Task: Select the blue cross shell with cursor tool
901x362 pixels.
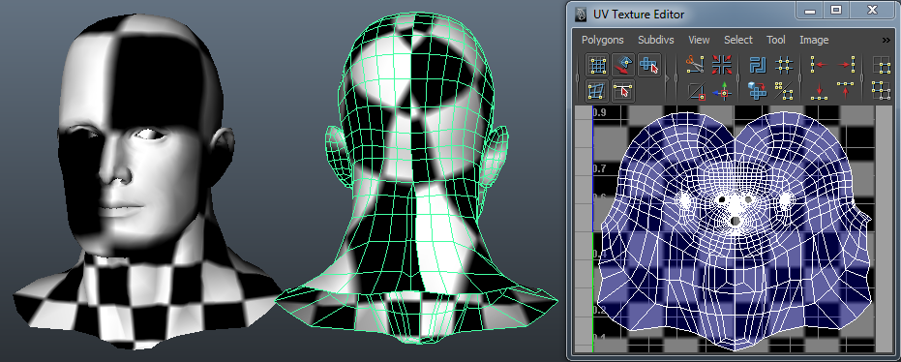Action: [648, 65]
